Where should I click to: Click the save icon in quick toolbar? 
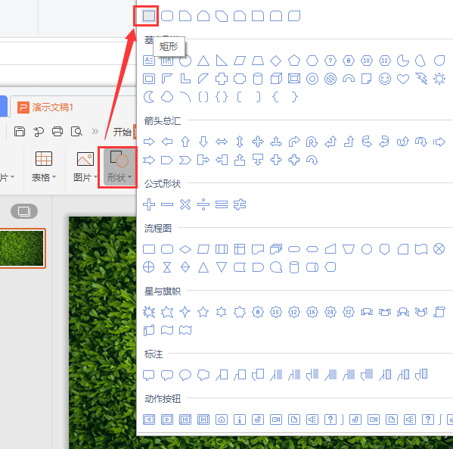(x=20, y=131)
